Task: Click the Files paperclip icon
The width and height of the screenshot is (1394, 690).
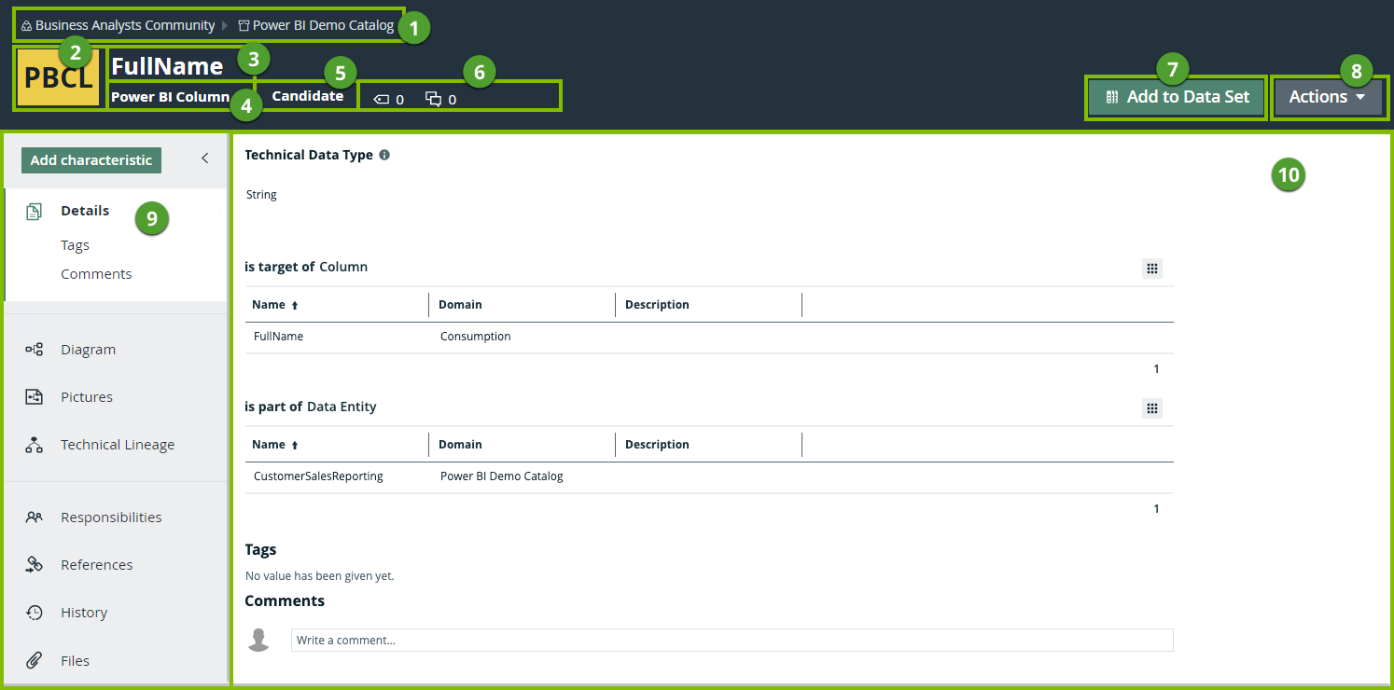Action: pyautogui.click(x=35, y=661)
